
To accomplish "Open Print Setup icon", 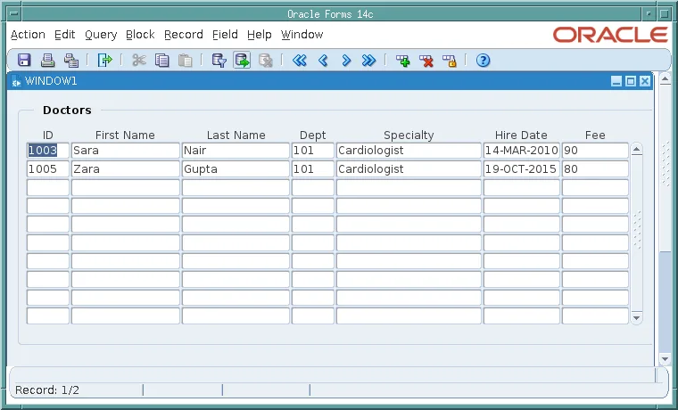I will (70, 60).
